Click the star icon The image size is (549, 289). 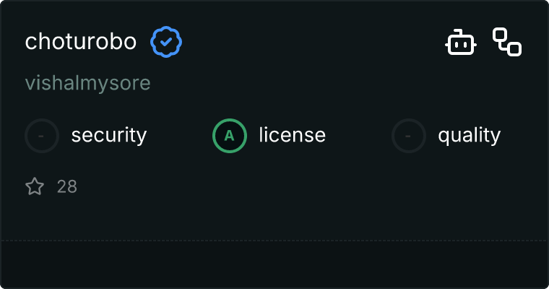[35, 187]
